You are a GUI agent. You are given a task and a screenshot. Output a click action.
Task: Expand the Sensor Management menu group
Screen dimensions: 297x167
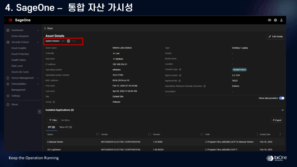38,78
